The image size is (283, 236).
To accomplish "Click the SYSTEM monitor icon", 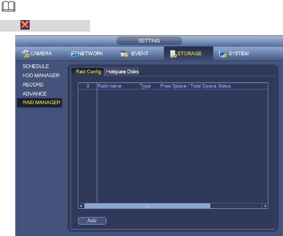I will click(223, 54).
